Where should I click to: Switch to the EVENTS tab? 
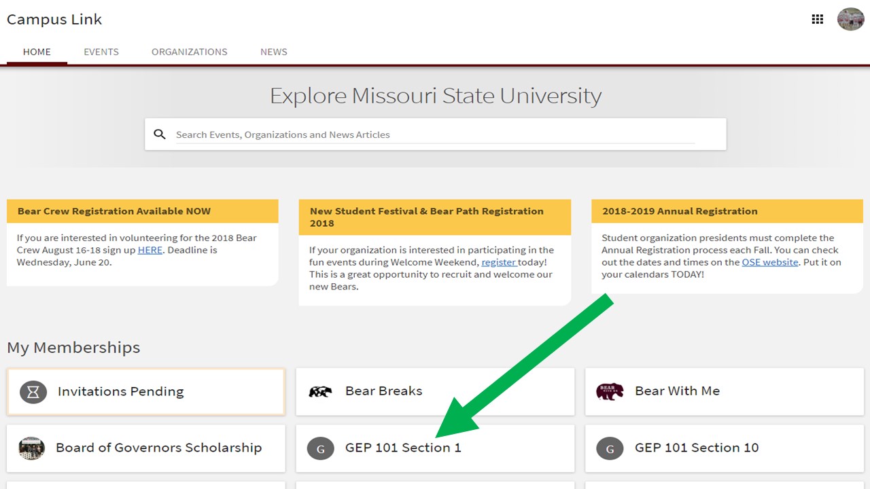(x=101, y=52)
